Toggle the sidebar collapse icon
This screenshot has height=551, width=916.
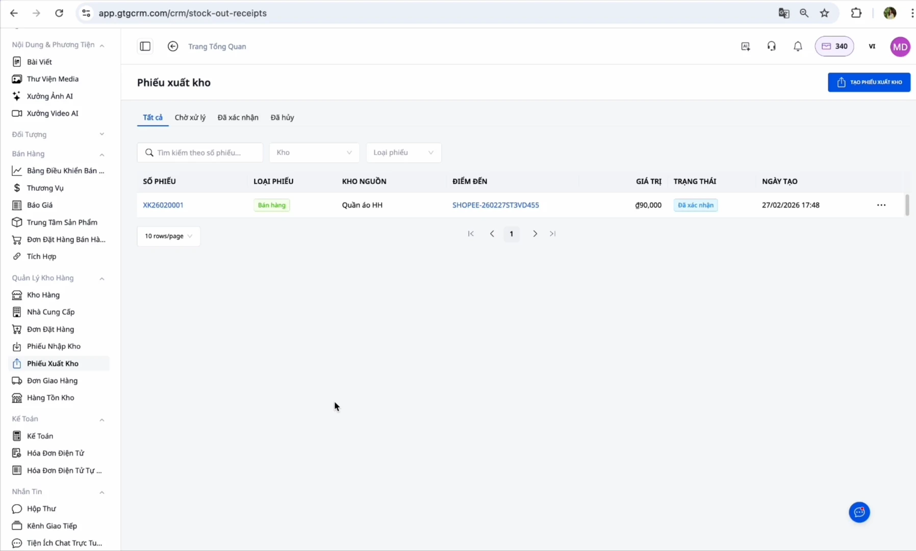pyautogui.click(x=145, y=46)
